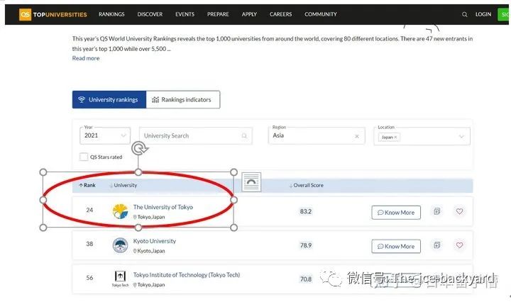Click rank number 56
The height and width of the screenshot is (302, 511).
[x=89, y=278]
